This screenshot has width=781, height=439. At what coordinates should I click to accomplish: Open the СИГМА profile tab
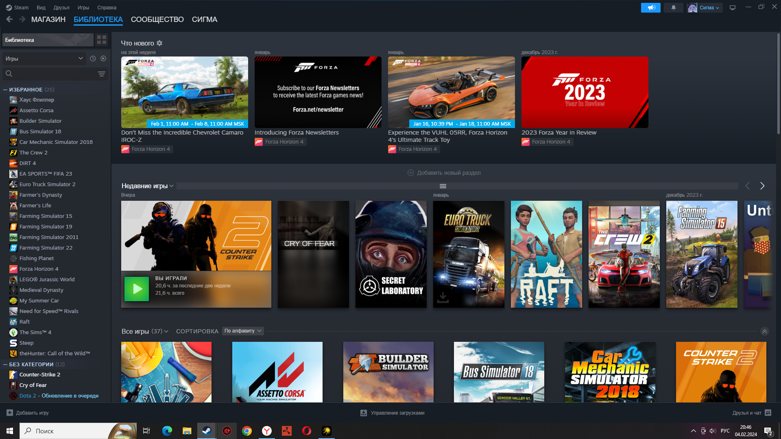pos(205,20)
